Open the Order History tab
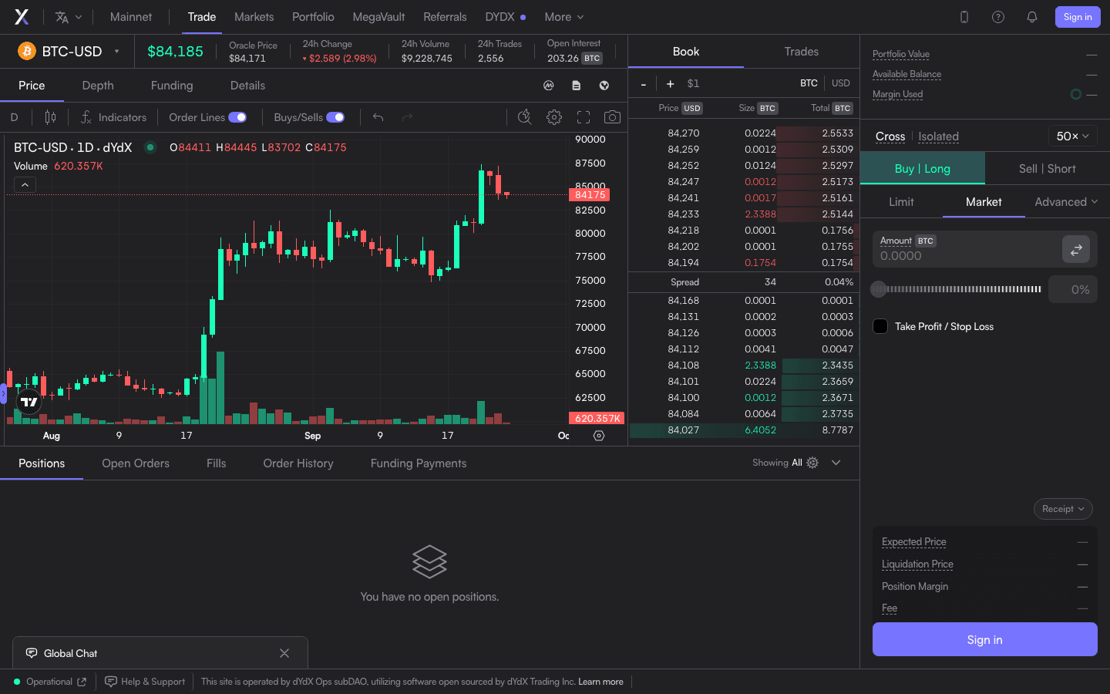1110x694 pixels. [298, 463]
